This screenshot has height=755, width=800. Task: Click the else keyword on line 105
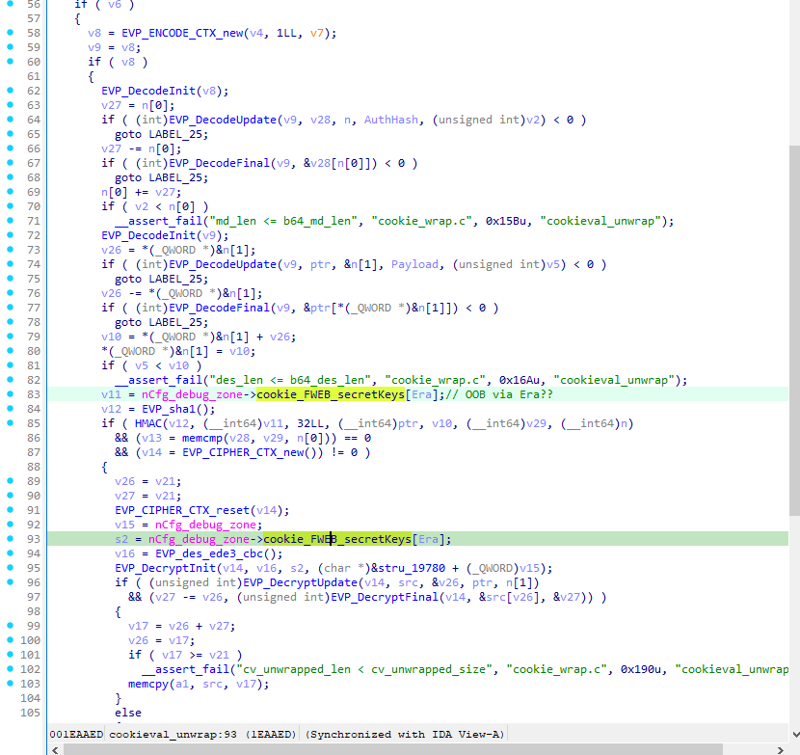click(x=128, y=713)
